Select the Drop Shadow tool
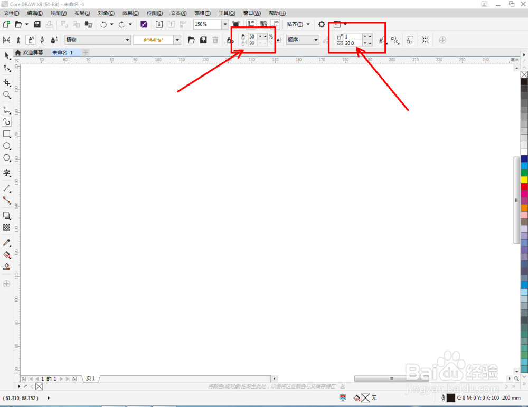 pos(7,215)
